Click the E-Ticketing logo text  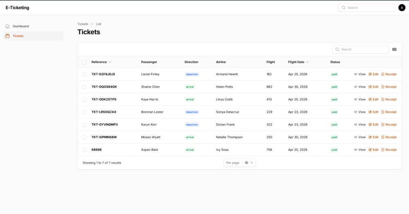tap(18, 8)
